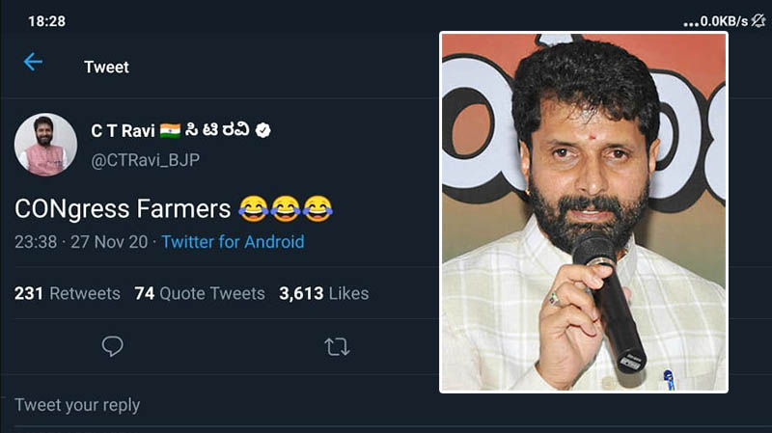772x433 pixels.
Task: Open the "C T Ravi" display name
Action: click(122, 130)
